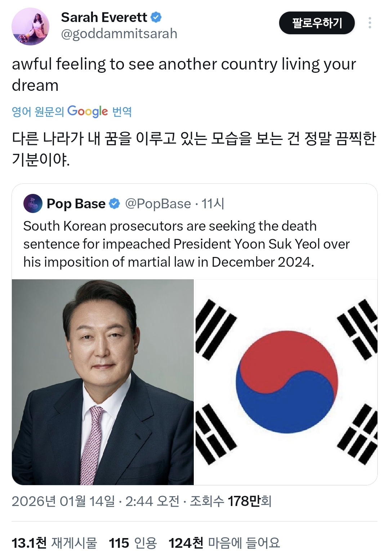
Task: Click the 조회수 178만회 view count
Action: pyautogui.click(x=231, y=501)
